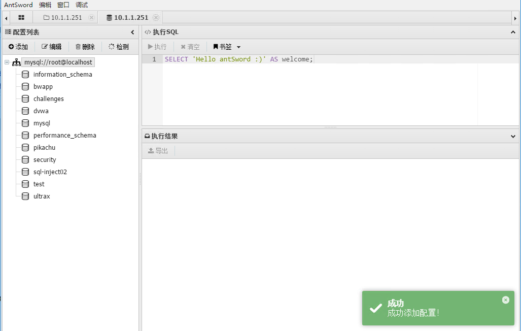Screen dimensions: 521x331
Task: Switch to the 10.1.1.251 file manager tab
Action: (63, 18)
